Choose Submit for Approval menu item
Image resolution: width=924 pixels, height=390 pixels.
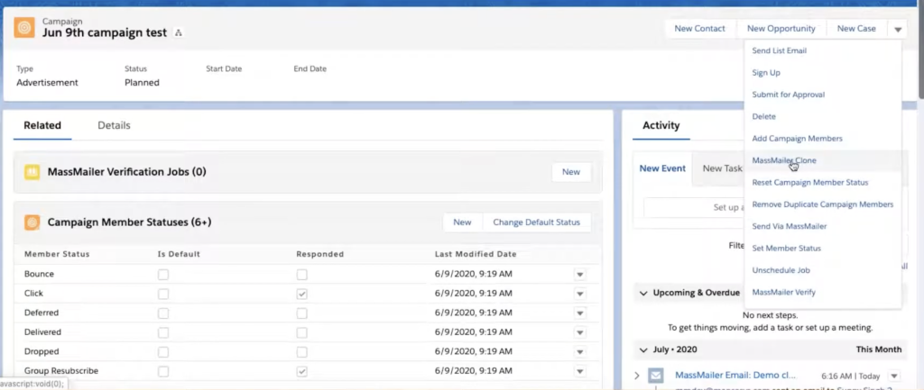pyautogui.click(x=789, y=94)
